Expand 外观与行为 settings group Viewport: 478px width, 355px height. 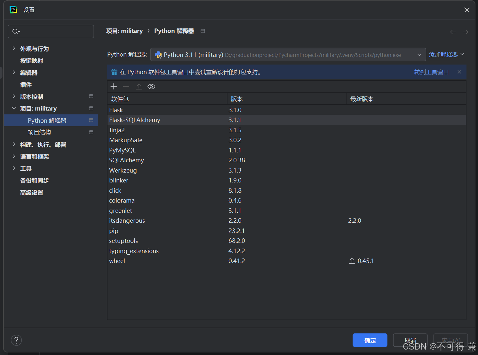pos(14,49)
